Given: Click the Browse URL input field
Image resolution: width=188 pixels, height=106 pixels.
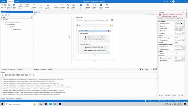Looking at the screenshot, I should click(x=93, y=20).
